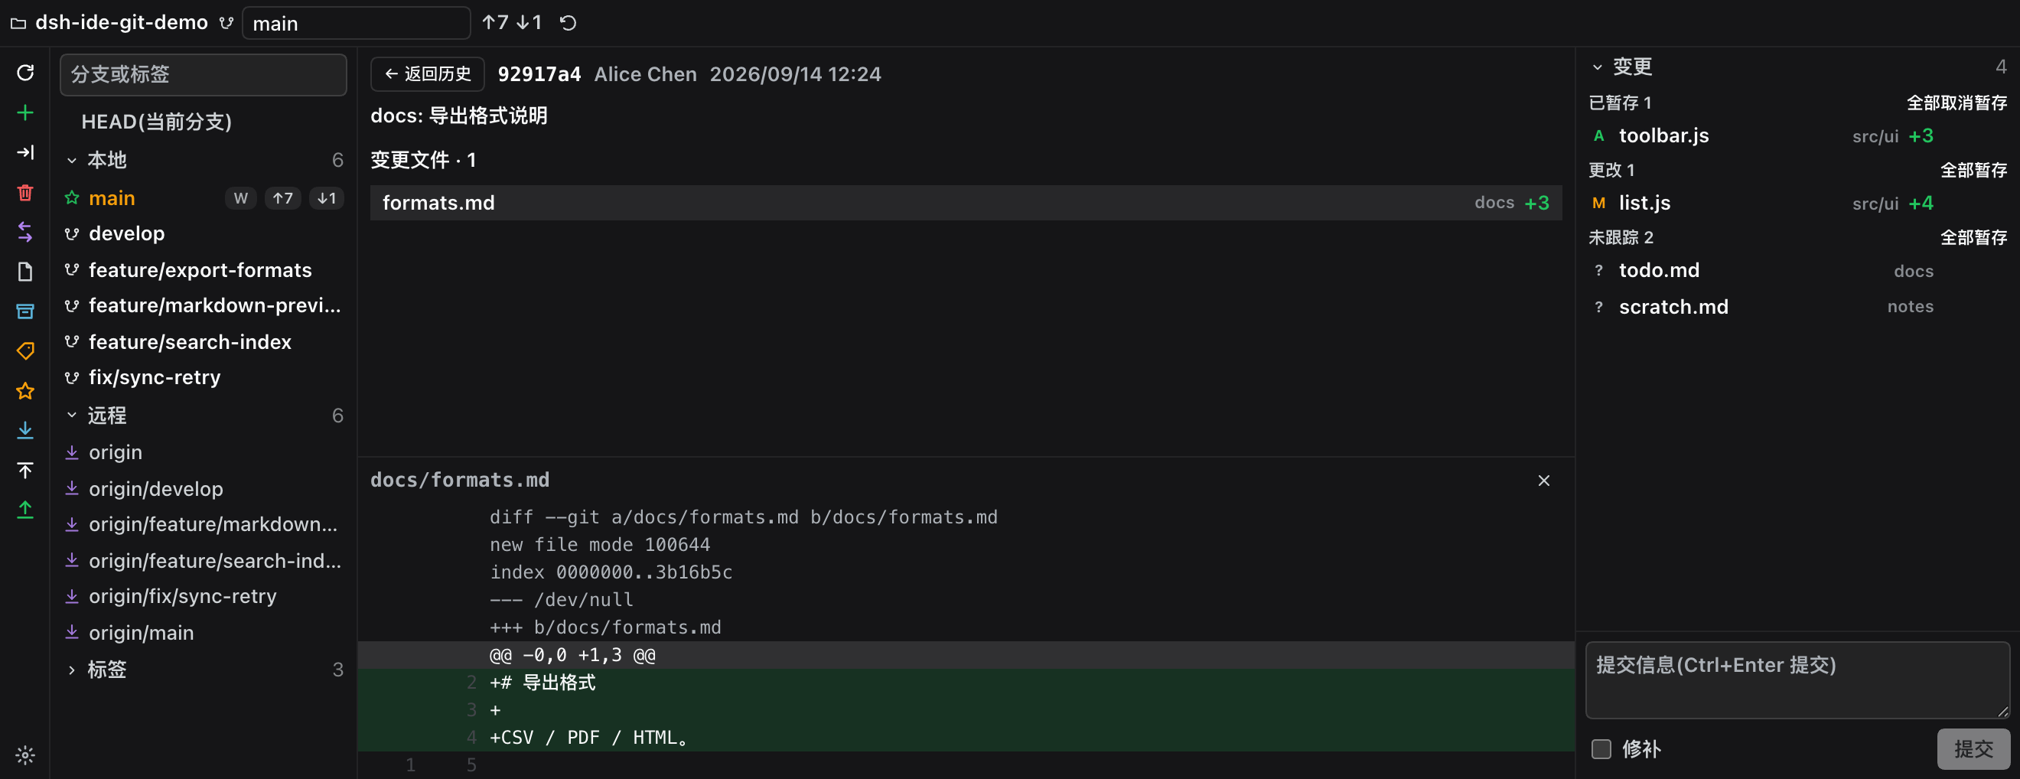
Task: Click commit hash 92917a4
Action: 539,74
